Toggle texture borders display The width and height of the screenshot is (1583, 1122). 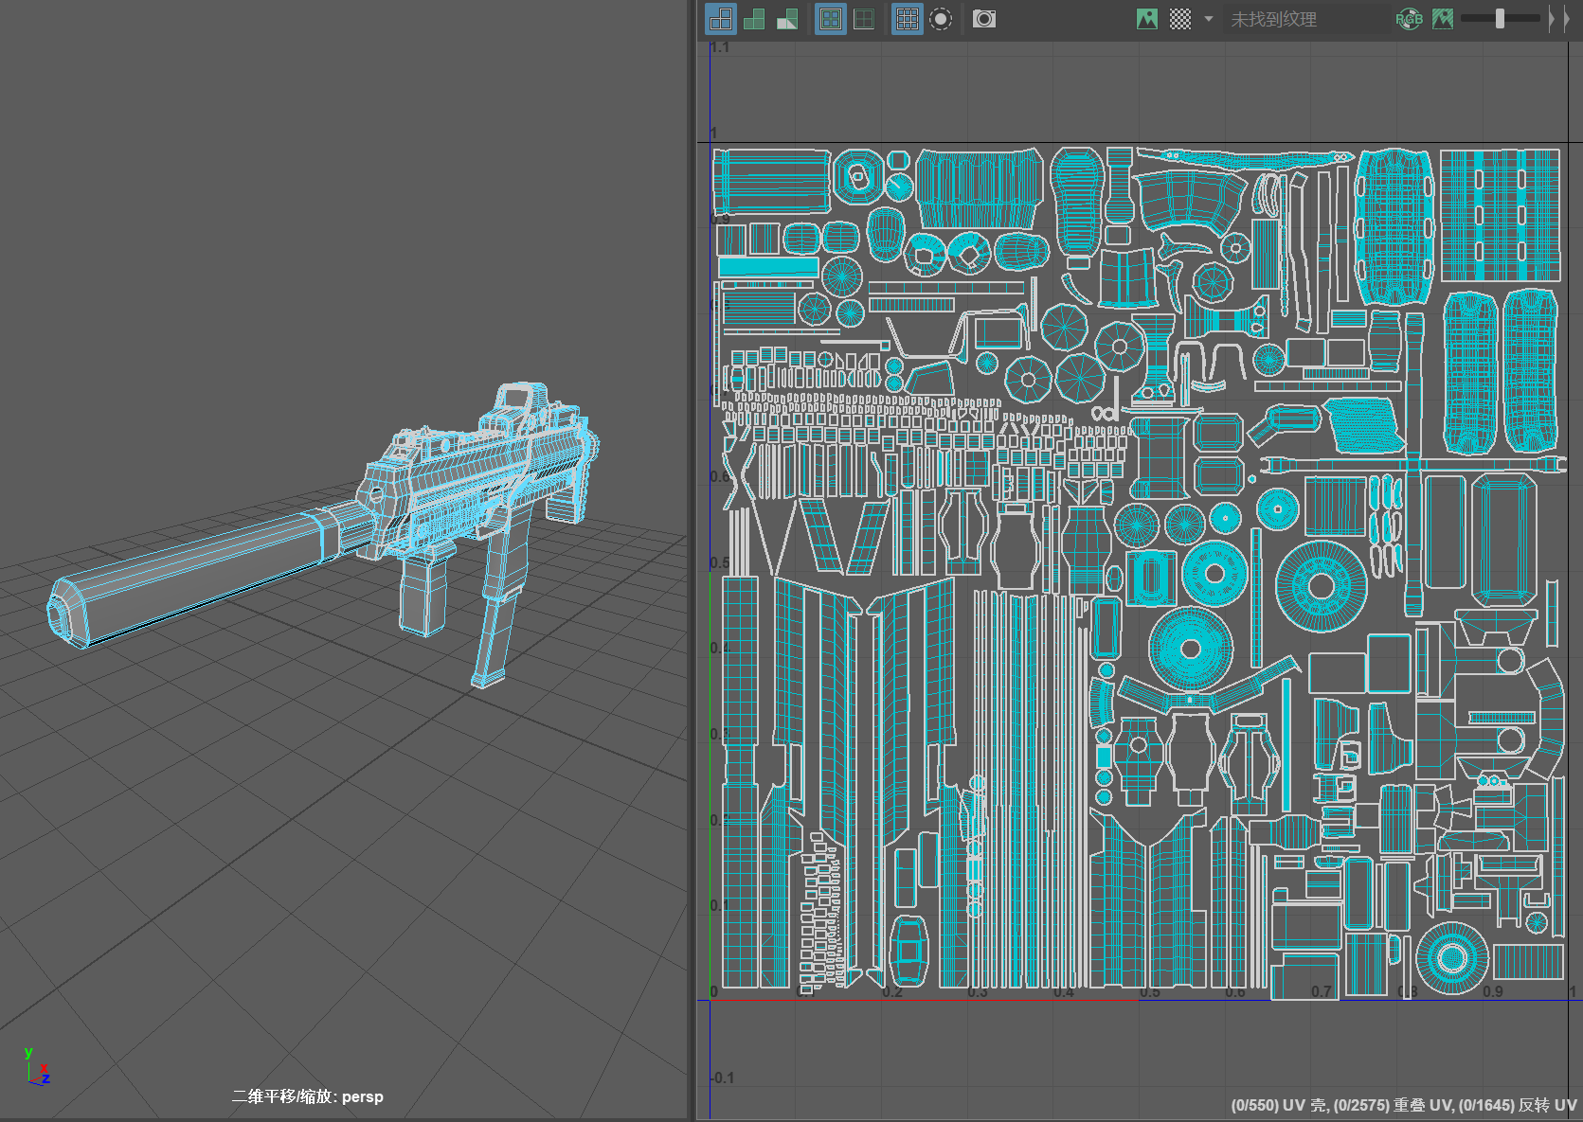(x=831, y=19)
